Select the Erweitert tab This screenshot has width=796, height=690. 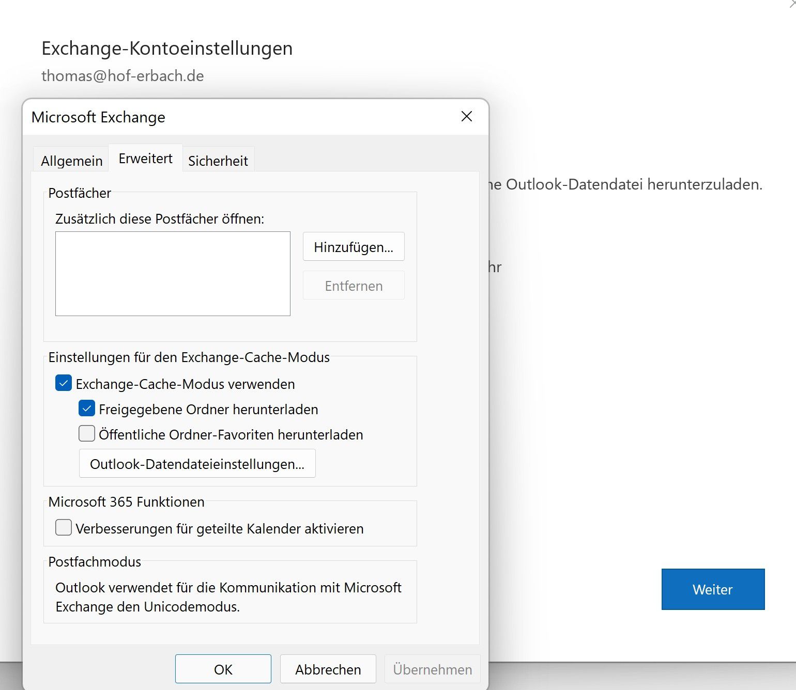(x=146, y=158)
